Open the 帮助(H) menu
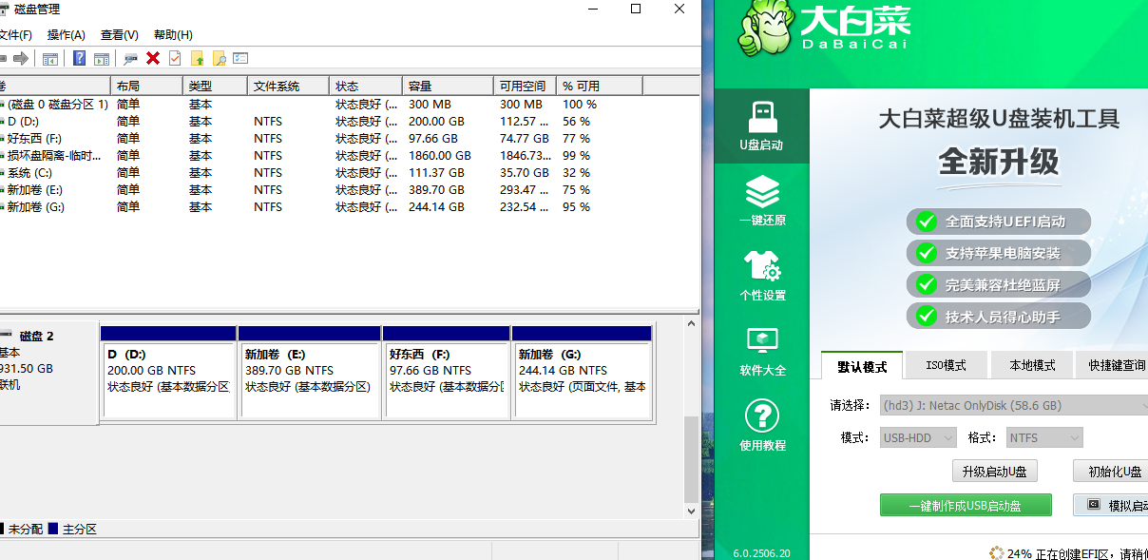The image size is (1148, 560). pos(173,35)
